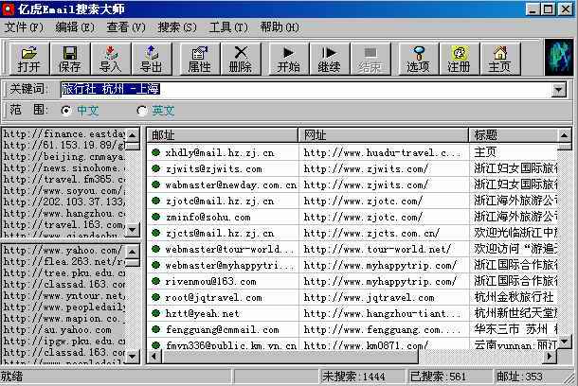Select the http://www.jqtravel.com URL cell

384,297
